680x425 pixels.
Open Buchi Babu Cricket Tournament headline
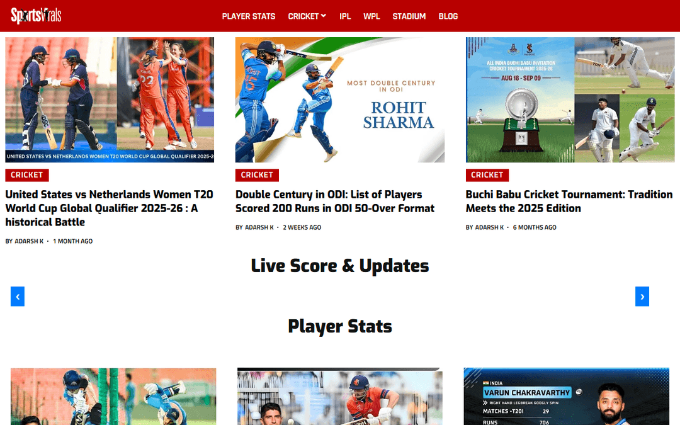click(x=569, y=201)
